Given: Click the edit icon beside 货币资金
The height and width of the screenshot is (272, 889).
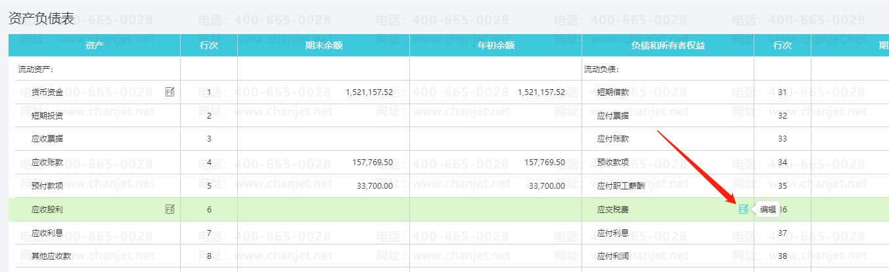Looking at the screenshot, I should pyautogui.click(x=170, y=92).
